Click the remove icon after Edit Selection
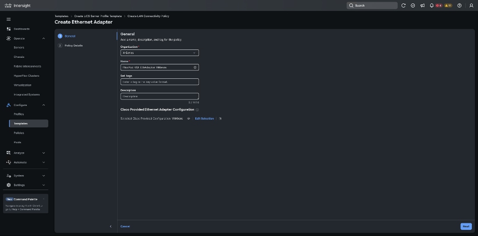Screen dimensions: 478x236 [220, 119]
